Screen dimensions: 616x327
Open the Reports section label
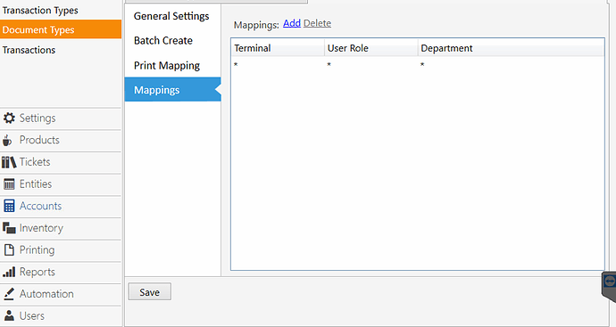[x=37, y=272]
